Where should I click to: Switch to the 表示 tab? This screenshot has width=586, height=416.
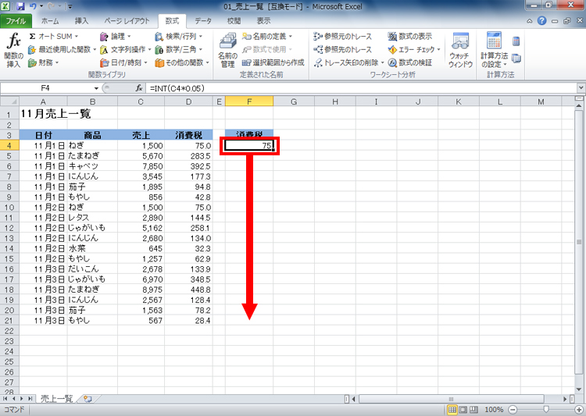tap(263, 21)
